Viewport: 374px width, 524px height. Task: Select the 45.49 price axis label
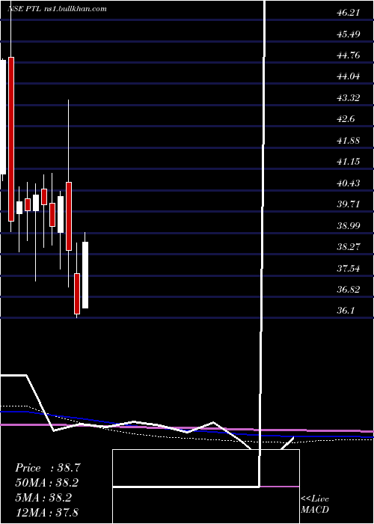pyautogui.click(x=348, y=34)
